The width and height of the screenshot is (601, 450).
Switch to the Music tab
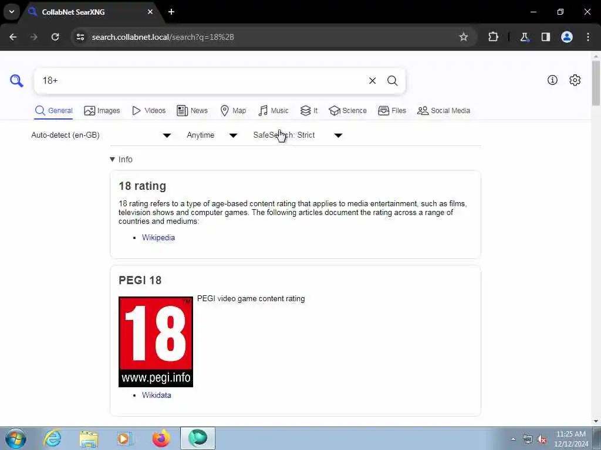[x=274, y=111]
